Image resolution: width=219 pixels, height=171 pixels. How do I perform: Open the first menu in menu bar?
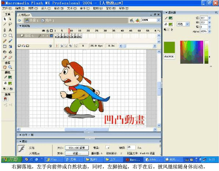tap(7, 8)
